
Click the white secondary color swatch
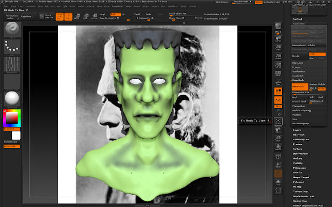click(x=16, y=136)
